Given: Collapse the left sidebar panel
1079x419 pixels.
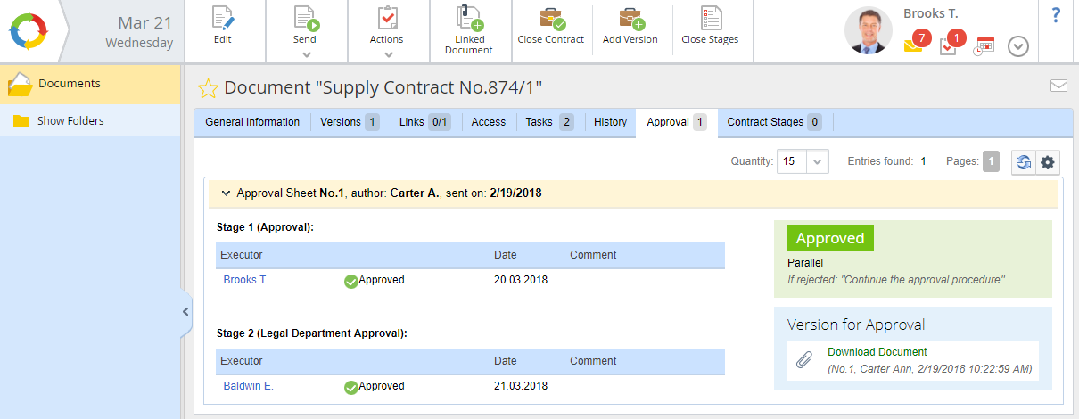Looking at the screenshot, I should (x=185, y=312).
